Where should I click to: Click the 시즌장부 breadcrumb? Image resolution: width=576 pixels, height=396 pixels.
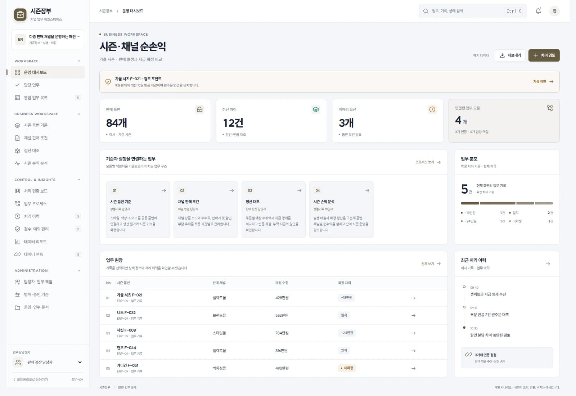[106, 11]
